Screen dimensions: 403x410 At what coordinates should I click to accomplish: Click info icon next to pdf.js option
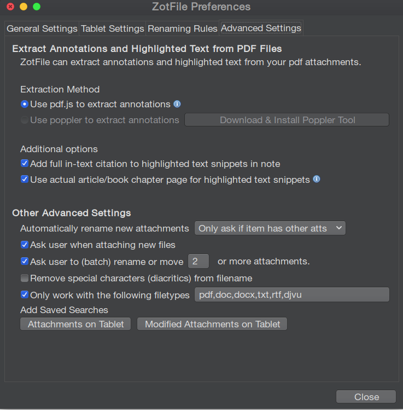[177, 104]
